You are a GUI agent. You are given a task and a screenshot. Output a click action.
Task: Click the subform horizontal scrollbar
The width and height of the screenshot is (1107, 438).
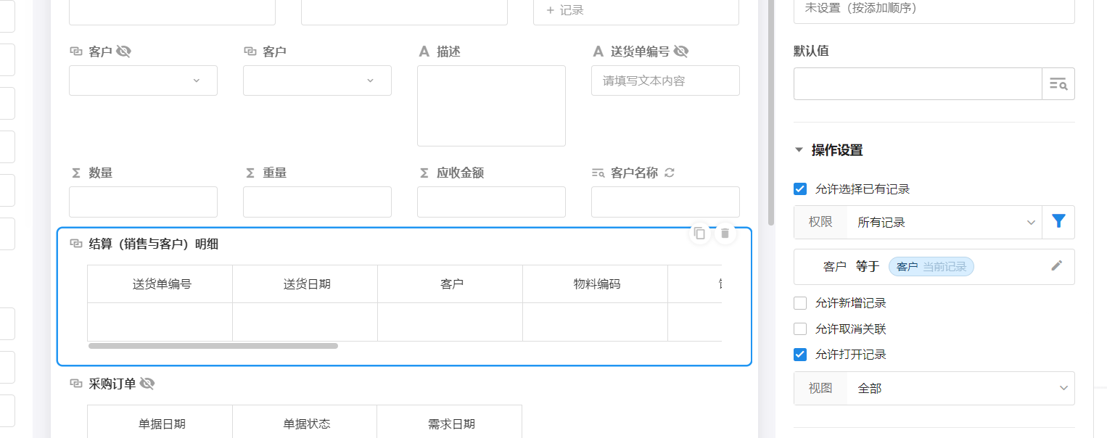click(213, 346)
